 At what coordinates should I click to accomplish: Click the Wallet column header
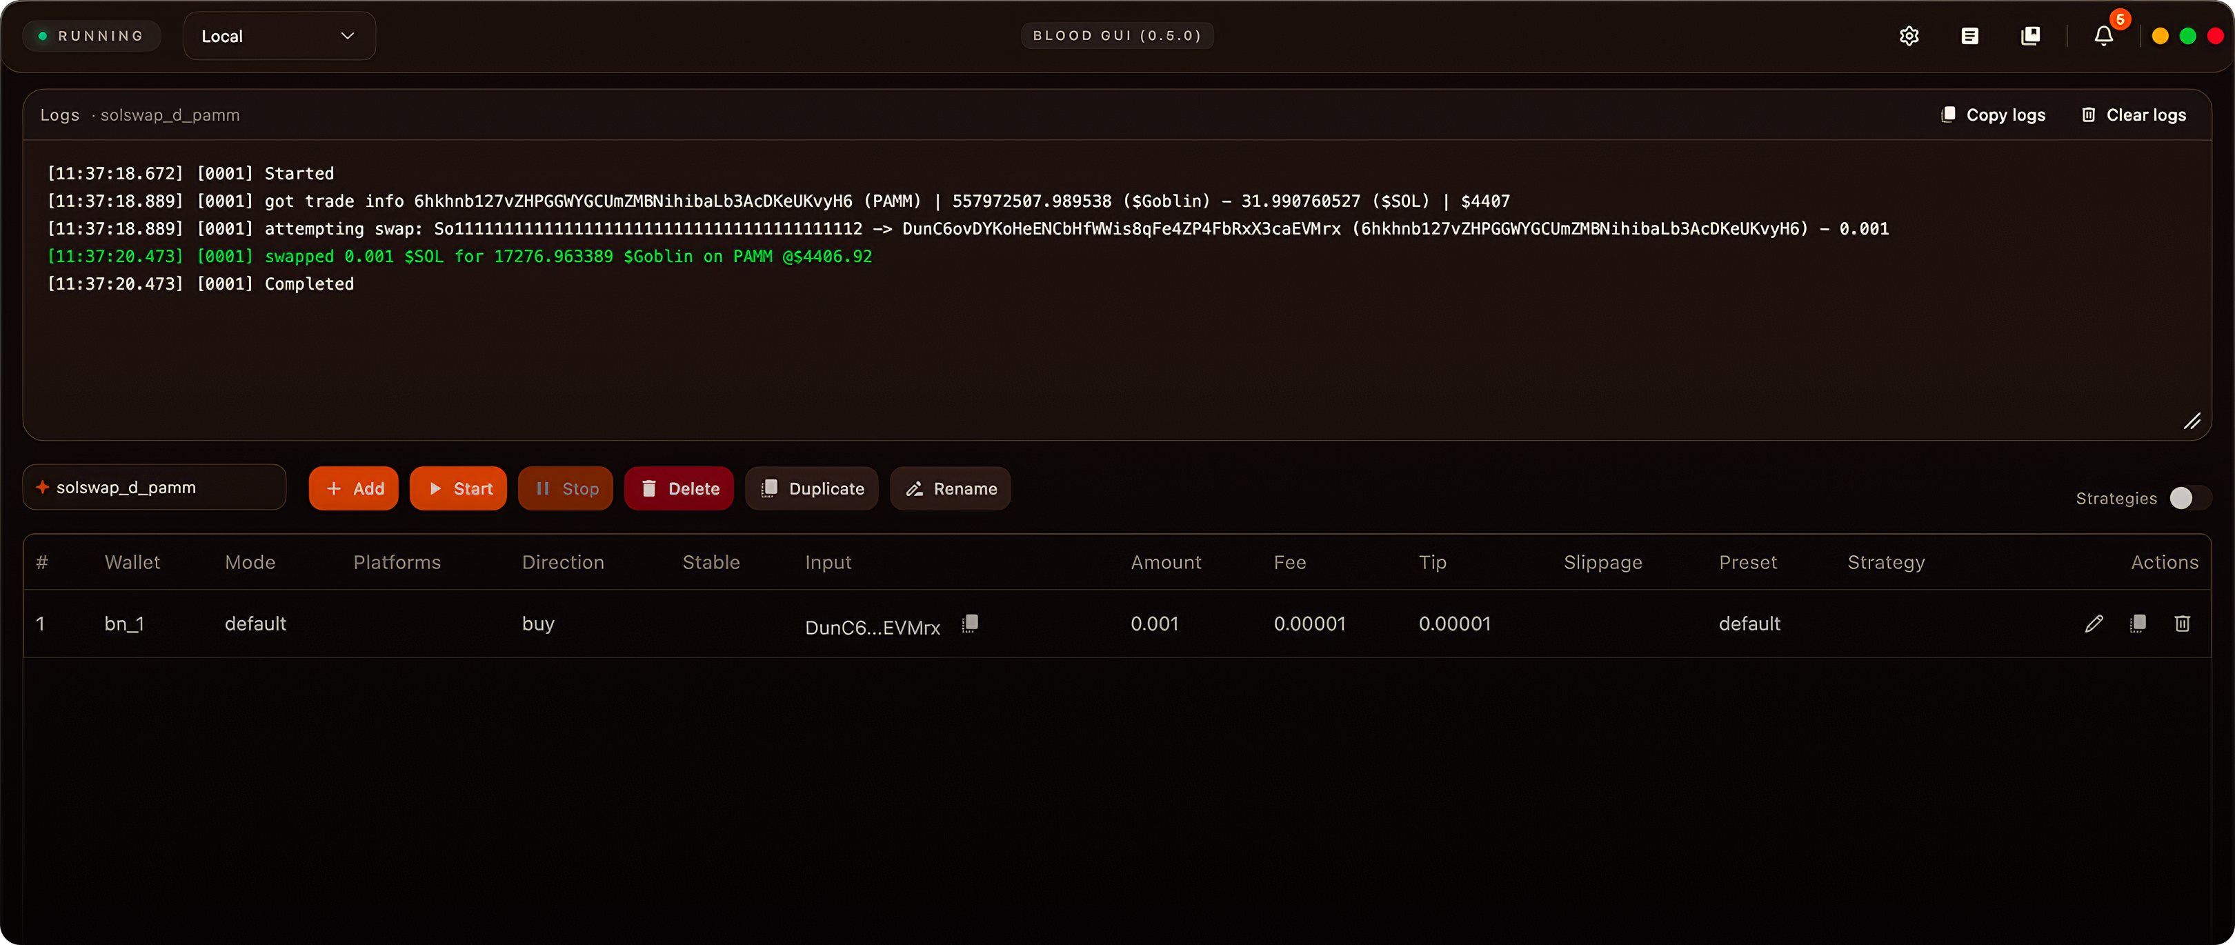pos(132,562)
